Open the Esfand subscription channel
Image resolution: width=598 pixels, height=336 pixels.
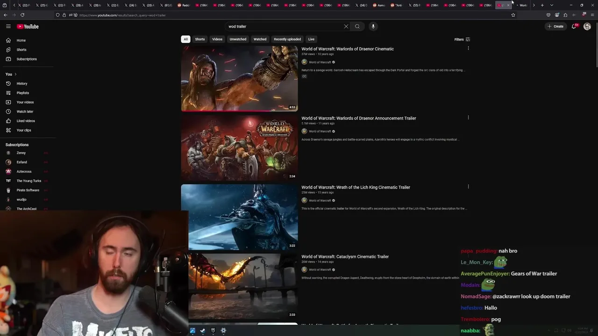pos(27,162)
